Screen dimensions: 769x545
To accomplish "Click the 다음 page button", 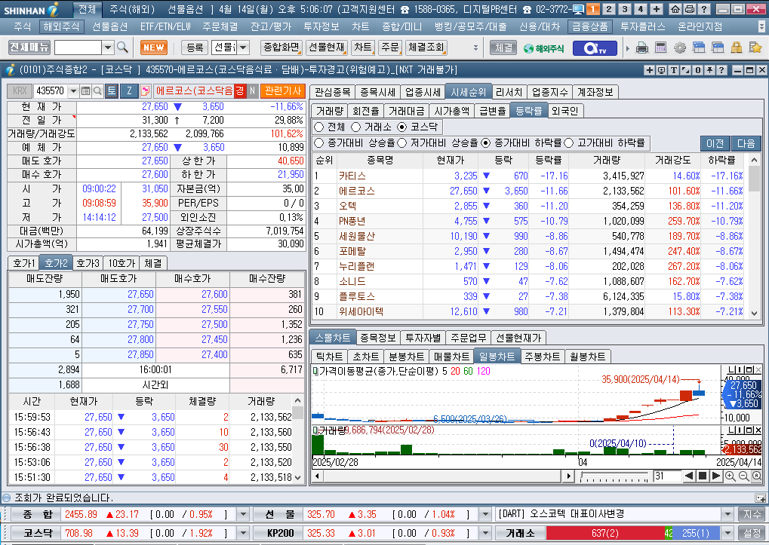I will 746,143.
